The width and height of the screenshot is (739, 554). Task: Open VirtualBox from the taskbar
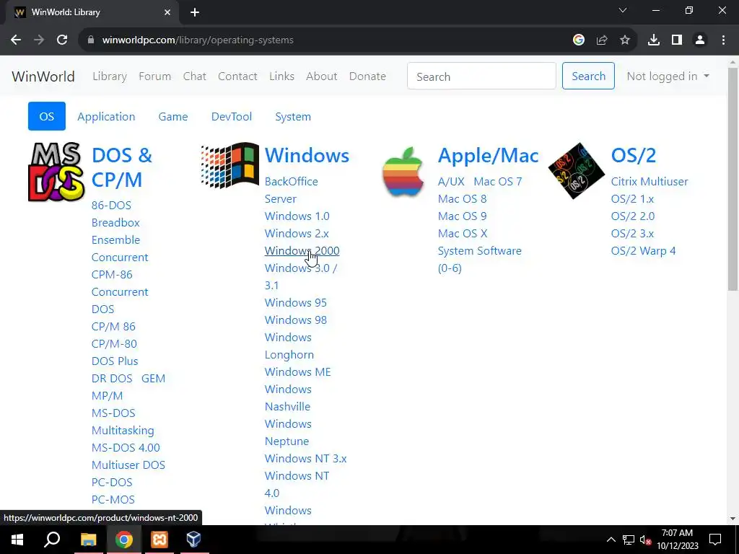[x=194, y=540]
